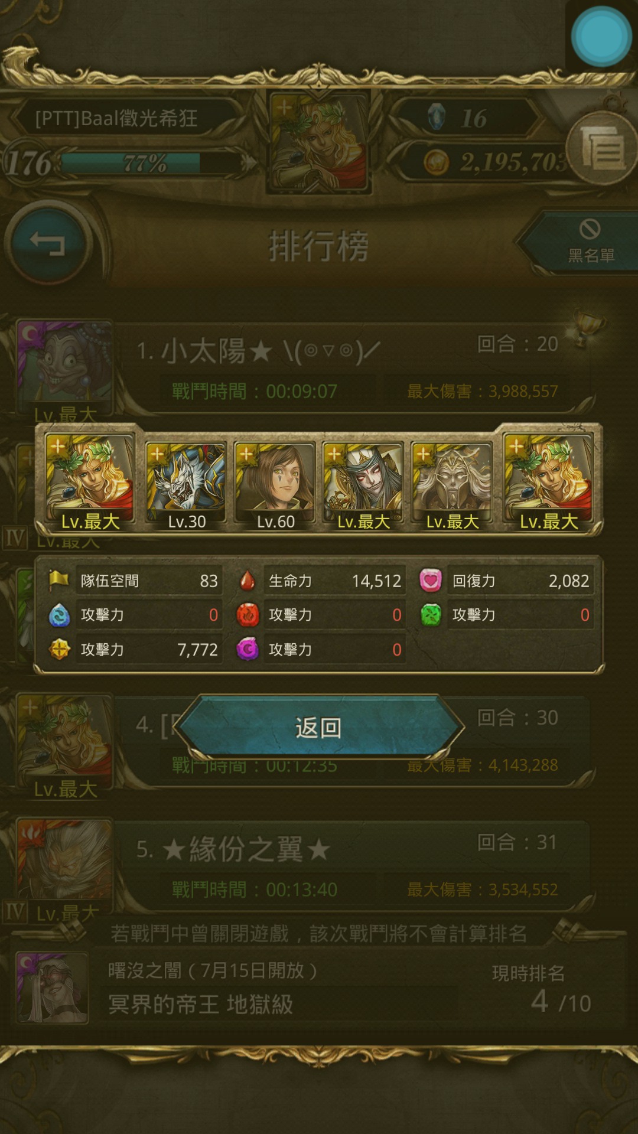Screen dimensions: 638x1134
Task: Tap the golden armored figure card
Action: click(x=452, y=484)
